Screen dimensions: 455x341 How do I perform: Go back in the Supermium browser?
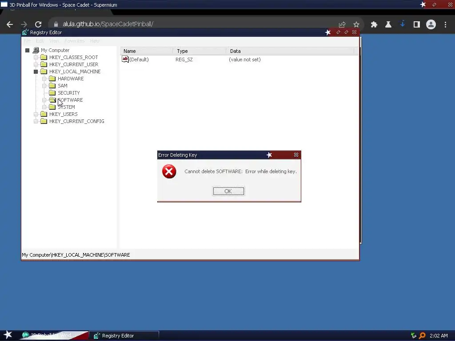(x=10, y=24)
